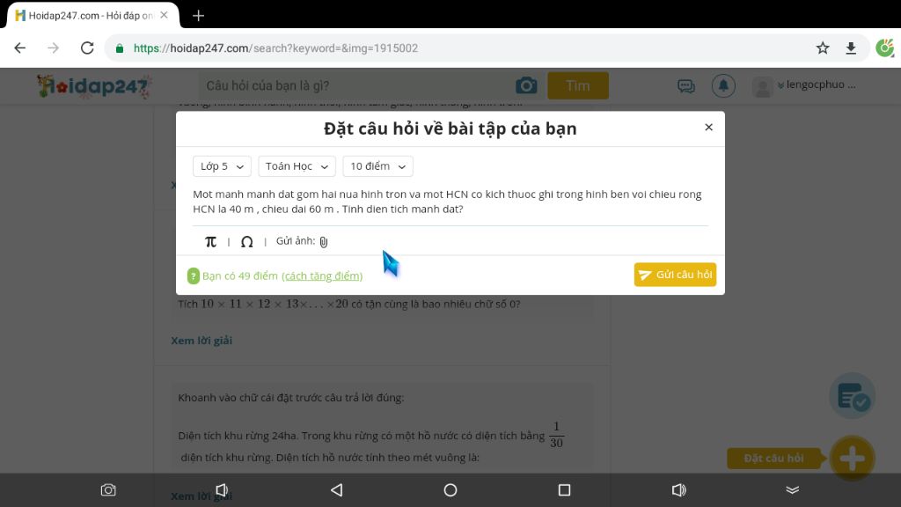This screenshot has height=507, width=901.
Task: Open the Toán Học subject dropdown
Action: [x=297, y=166]
